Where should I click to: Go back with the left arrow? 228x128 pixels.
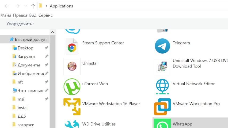point(7,6)
